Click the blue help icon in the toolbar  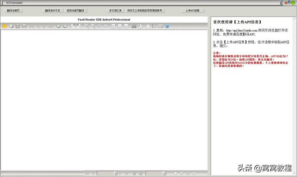167,26
